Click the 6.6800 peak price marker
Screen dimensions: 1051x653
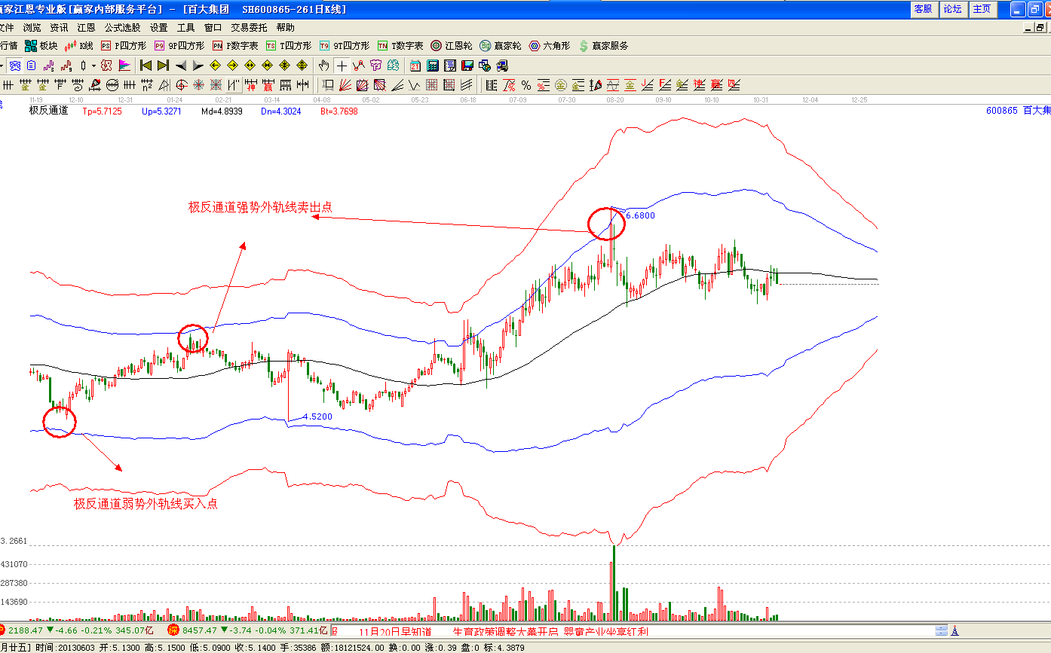coord(640,215)
